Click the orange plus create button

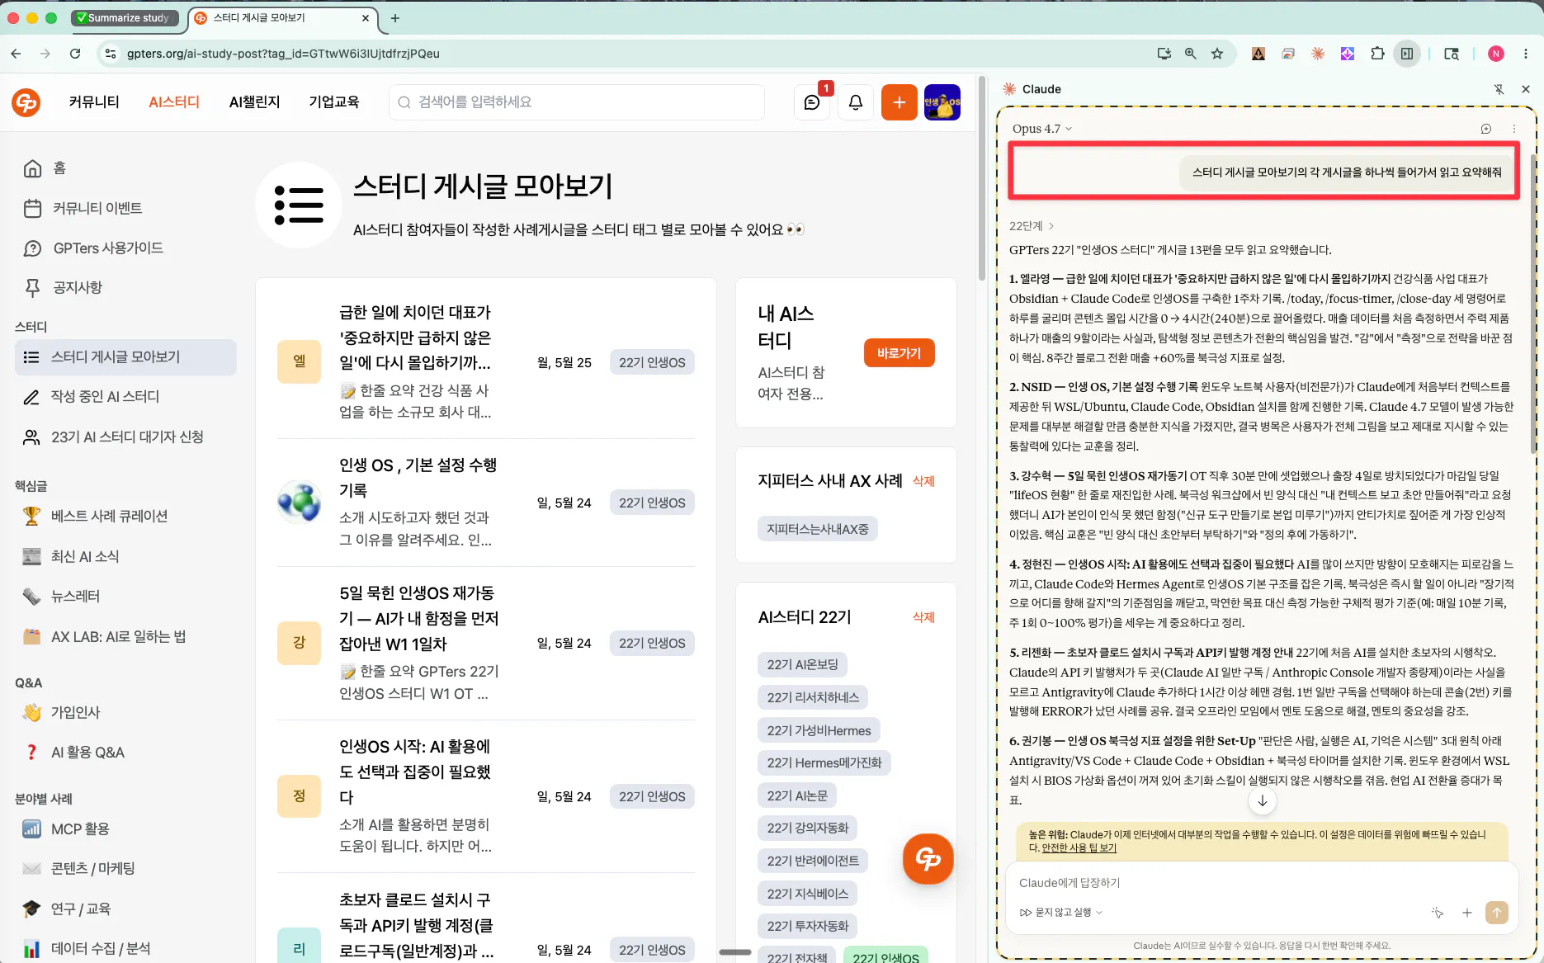pos(899,102)
